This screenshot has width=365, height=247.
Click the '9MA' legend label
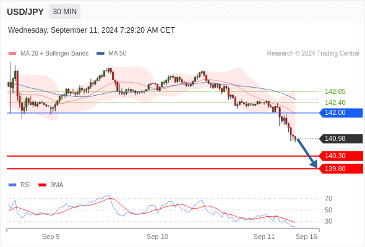tap(57, 185)
